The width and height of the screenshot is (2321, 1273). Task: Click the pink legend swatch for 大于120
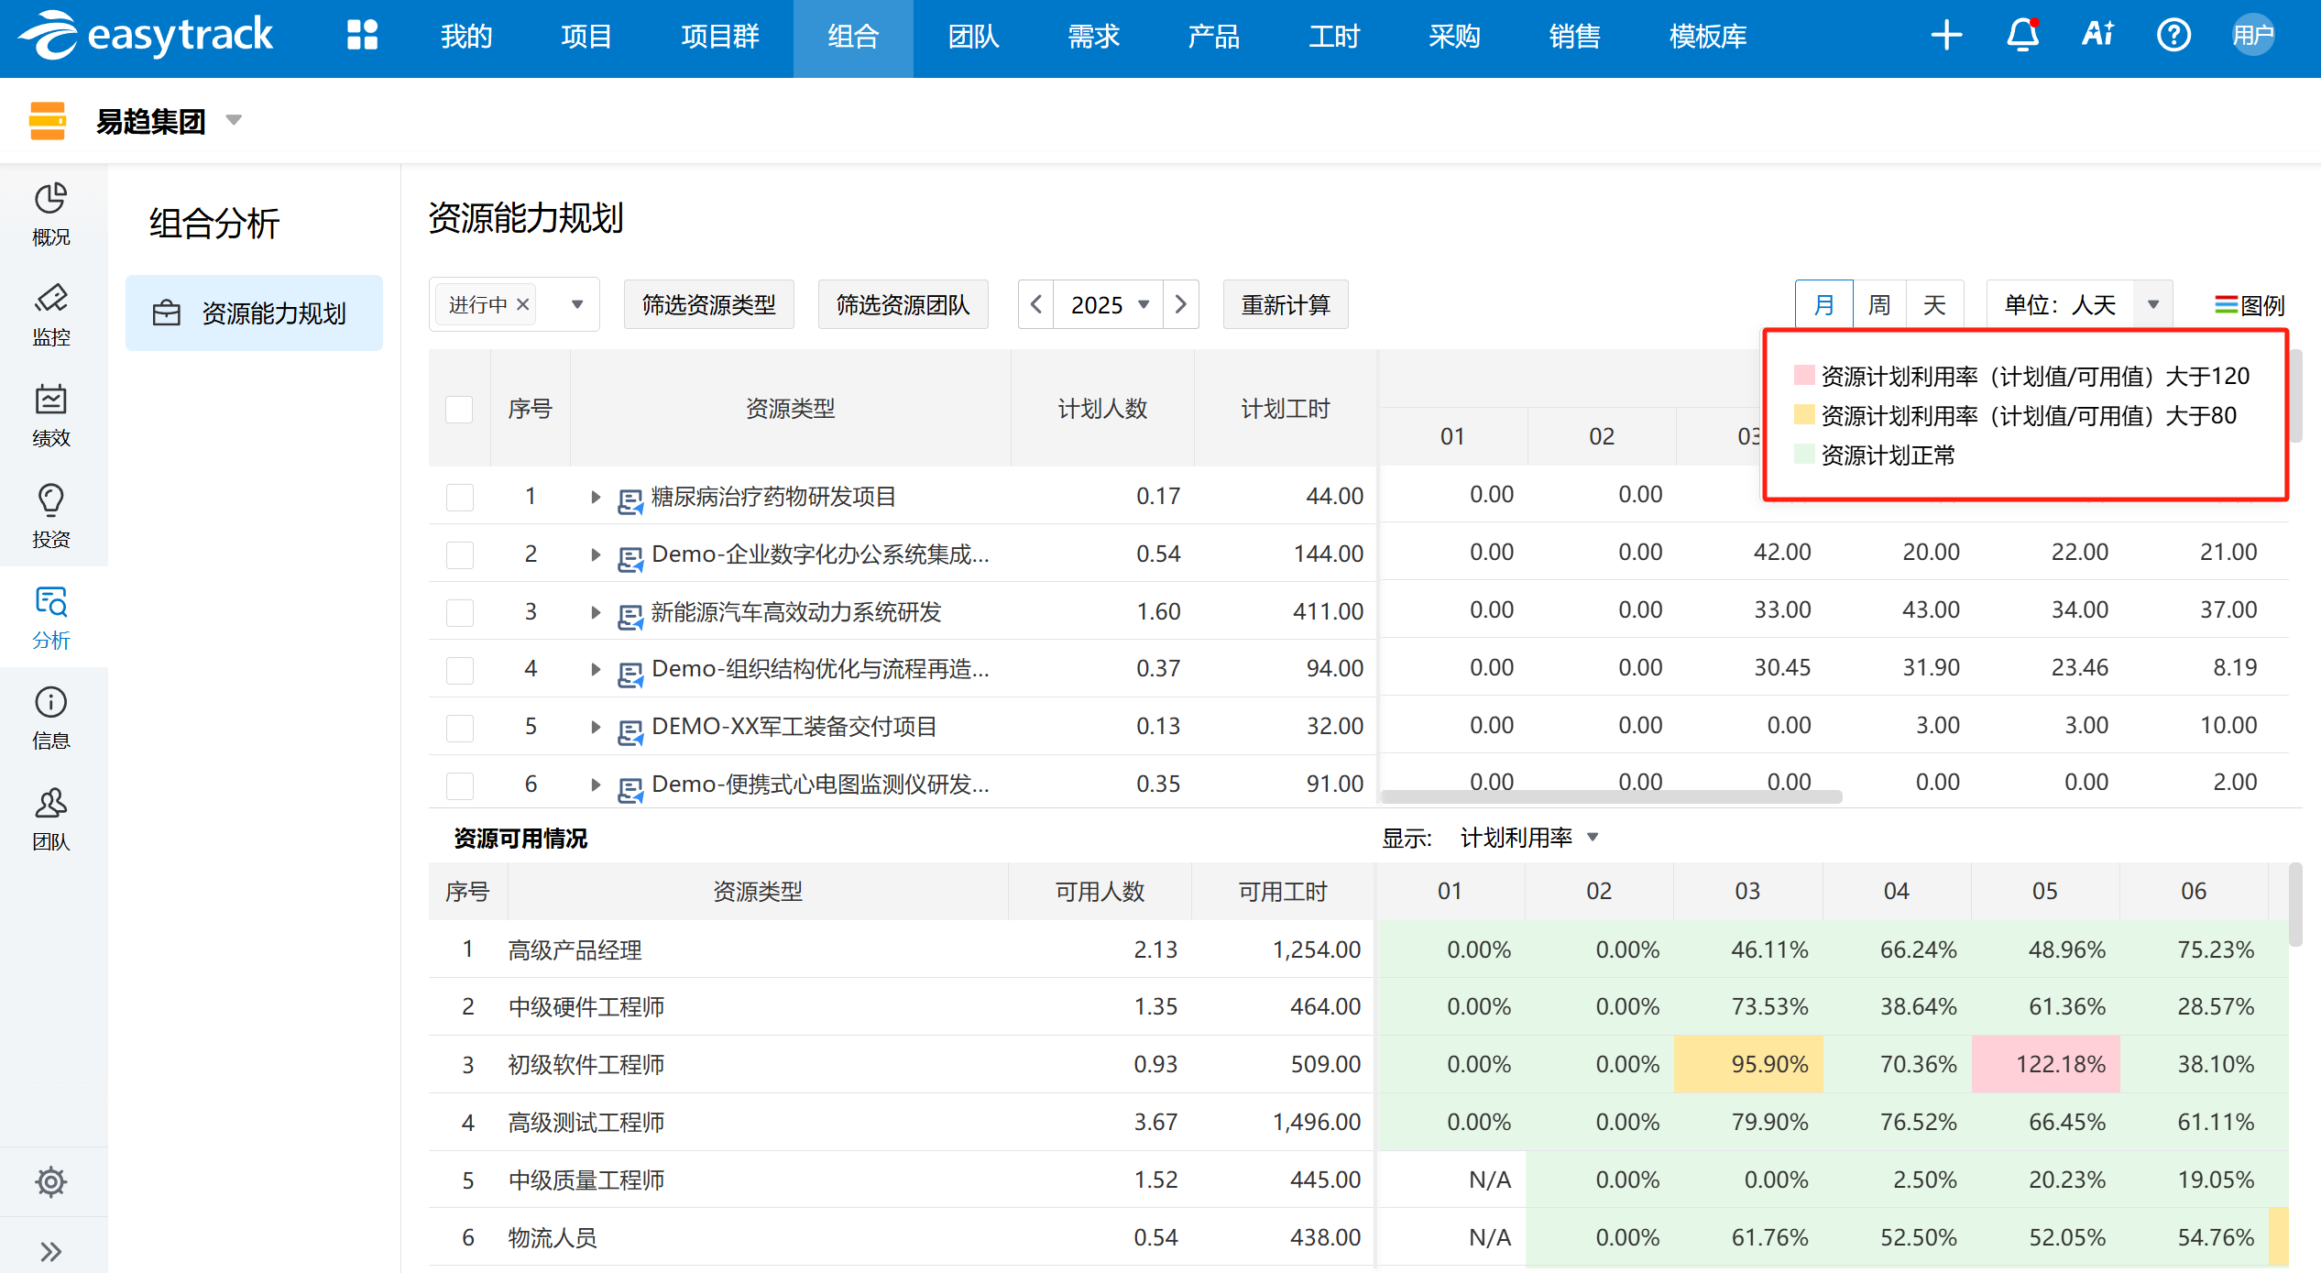click(x=1803, y=375)
